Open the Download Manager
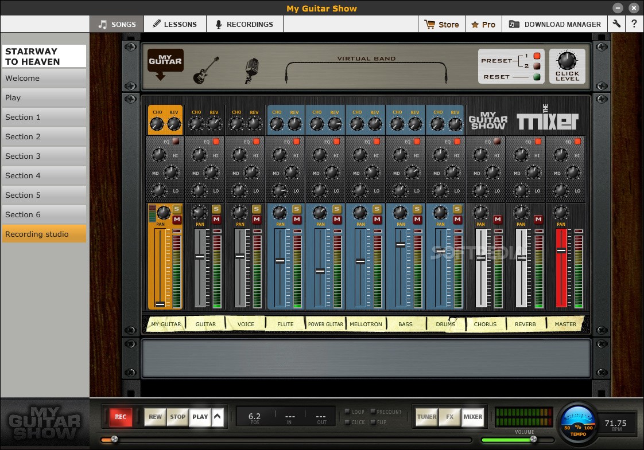Screen dimensions: 644x450 click(x=555, y=24)
